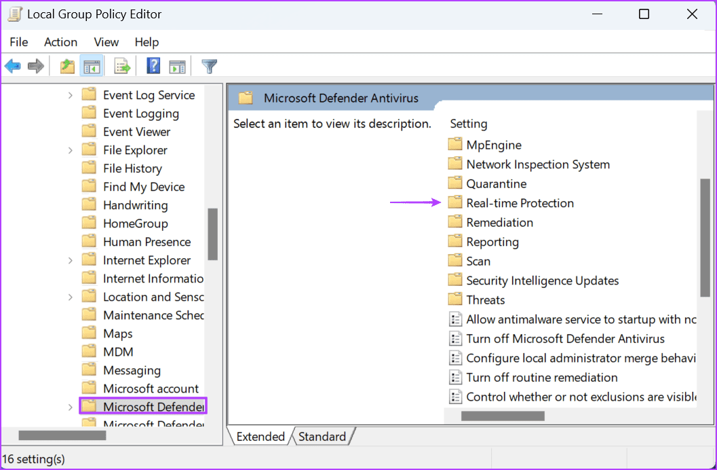Click the MDM folder icon in tree
717x470 pixels.
(x=89, y=351)
